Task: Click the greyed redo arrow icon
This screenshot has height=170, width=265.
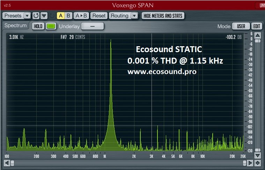Action: (52, 16)
